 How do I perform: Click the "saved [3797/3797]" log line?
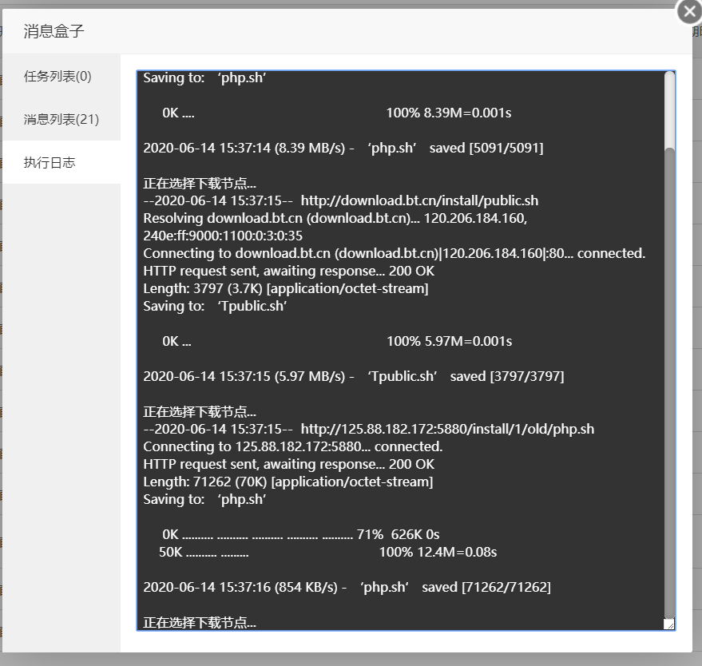point(354,376)
